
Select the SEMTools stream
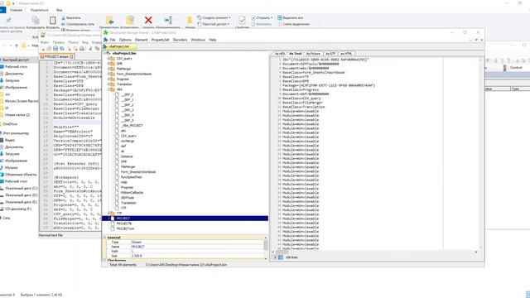tap(128, 198)
